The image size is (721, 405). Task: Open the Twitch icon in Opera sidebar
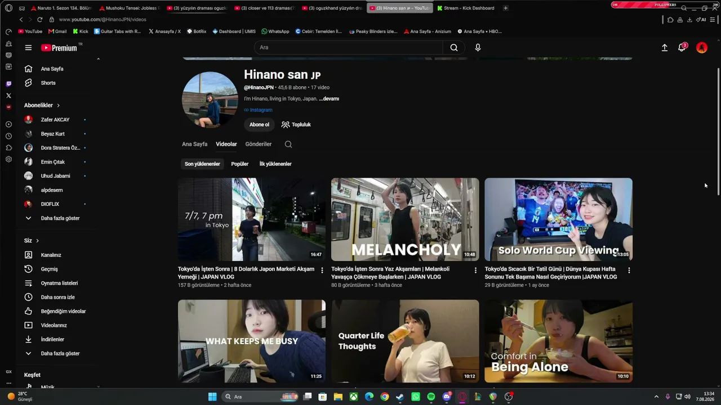coord(8,84)
